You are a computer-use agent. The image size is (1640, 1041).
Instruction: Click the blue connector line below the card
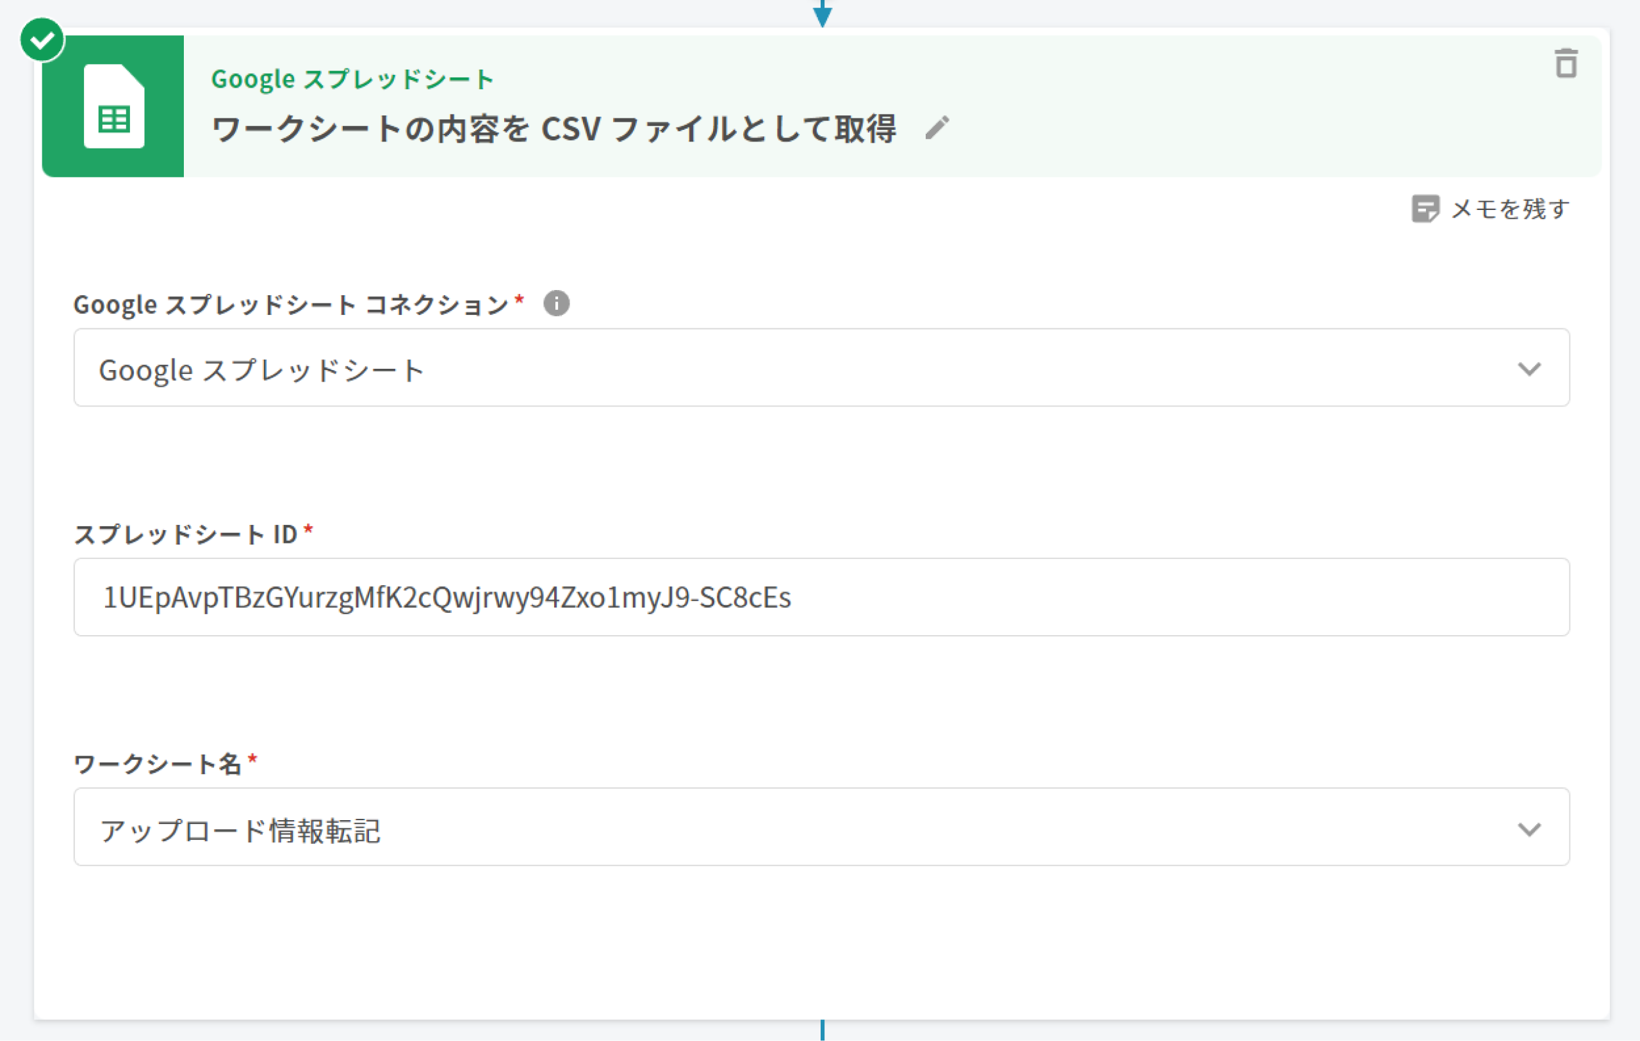pyautogui.click(x=822, y=1029)
